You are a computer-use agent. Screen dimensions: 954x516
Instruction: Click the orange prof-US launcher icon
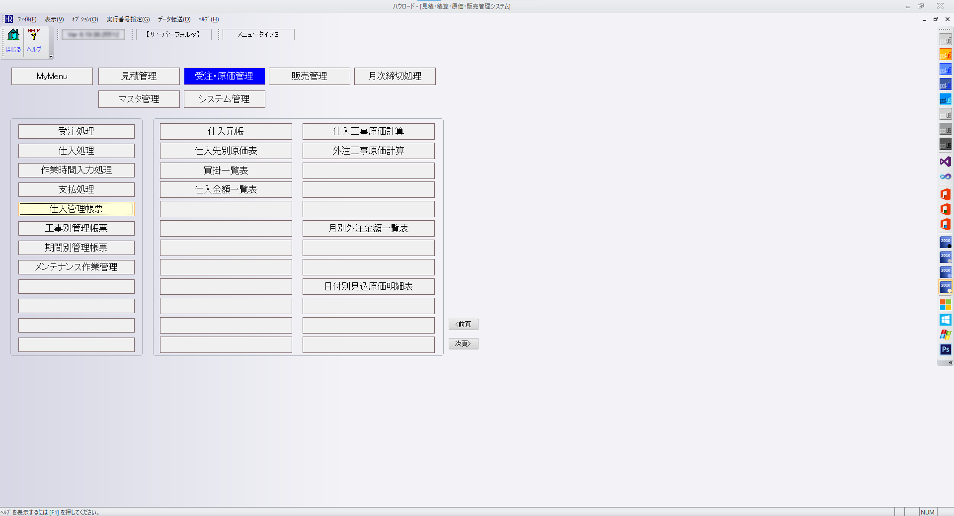click(x=945, y=55)
